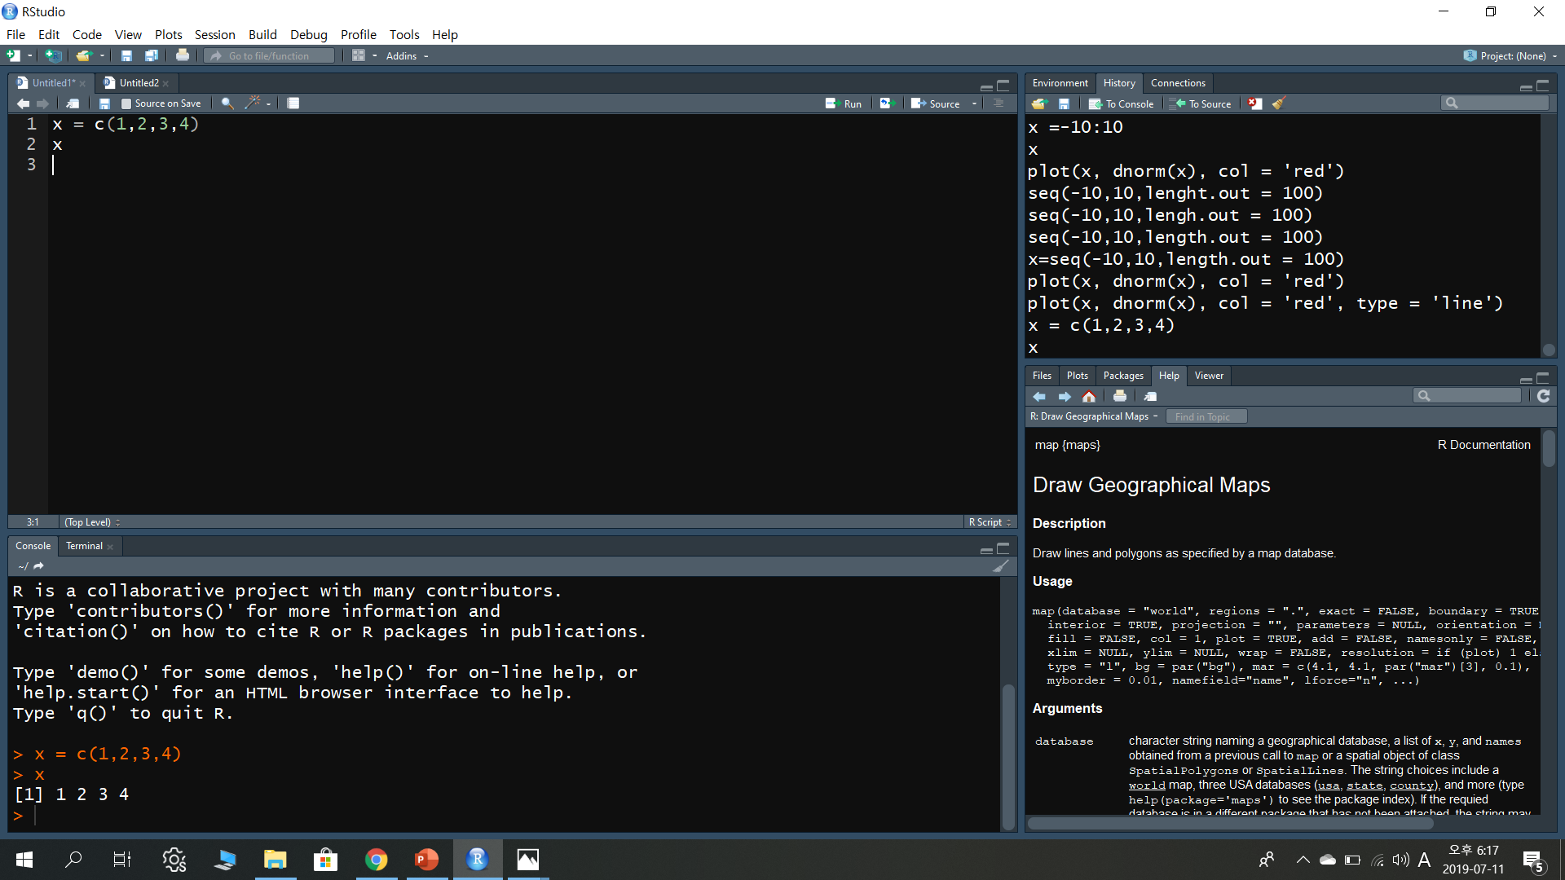Viewport: 1565px width, 880px height.
Task: Open the Session menu
Action: tap(214, 34)
